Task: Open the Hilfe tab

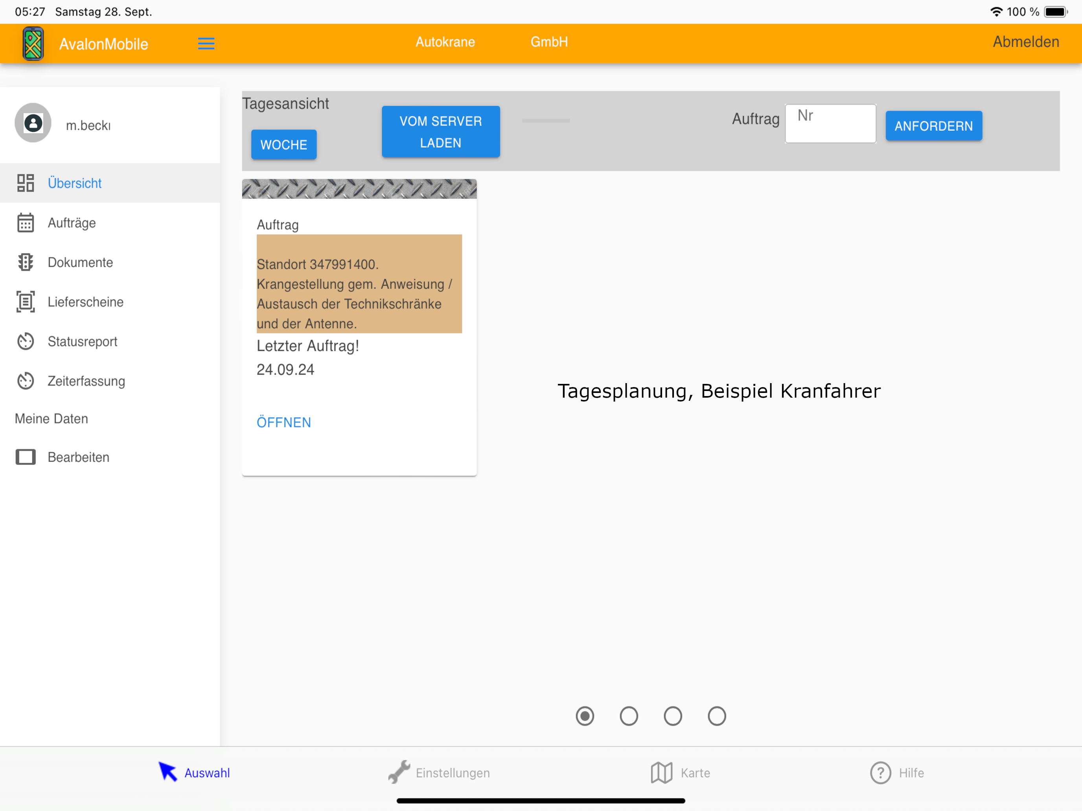Action: pos(897,773)
